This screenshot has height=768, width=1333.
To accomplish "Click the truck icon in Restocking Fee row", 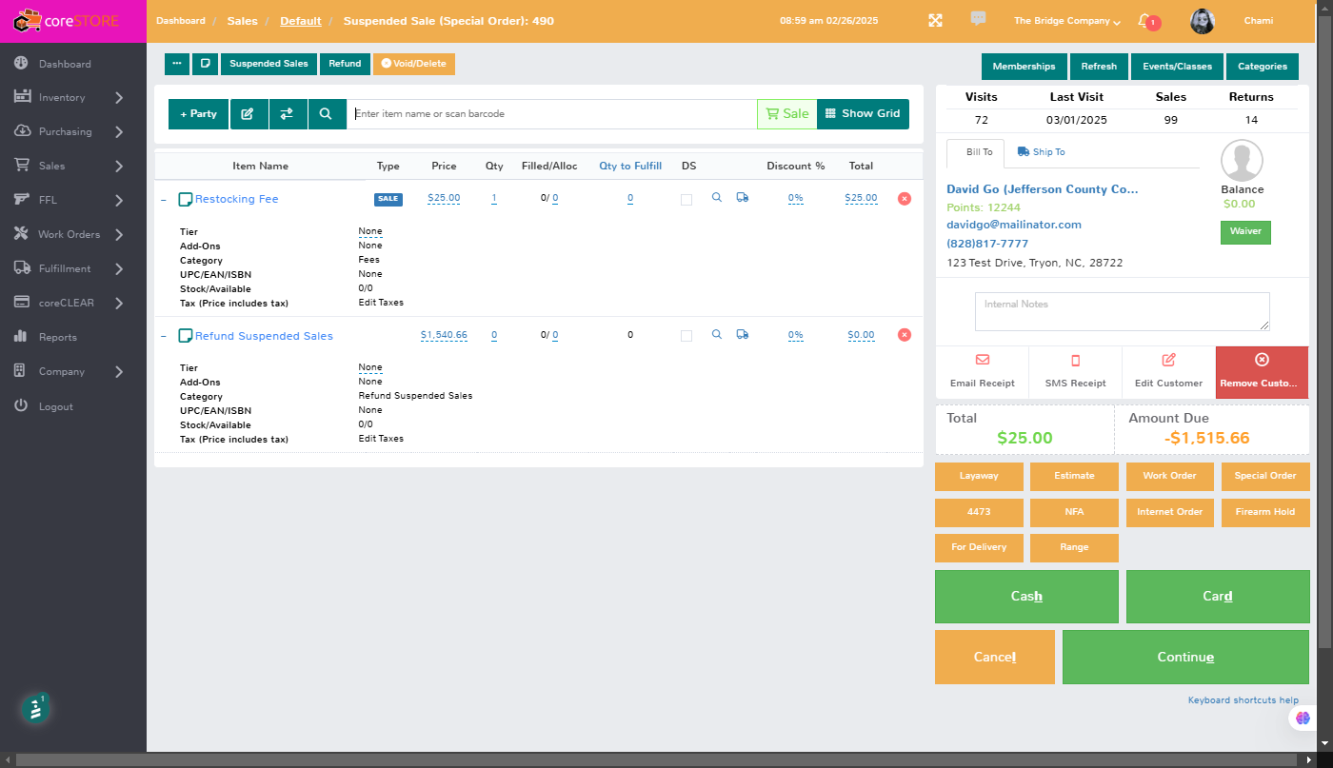I will [743, 198].
